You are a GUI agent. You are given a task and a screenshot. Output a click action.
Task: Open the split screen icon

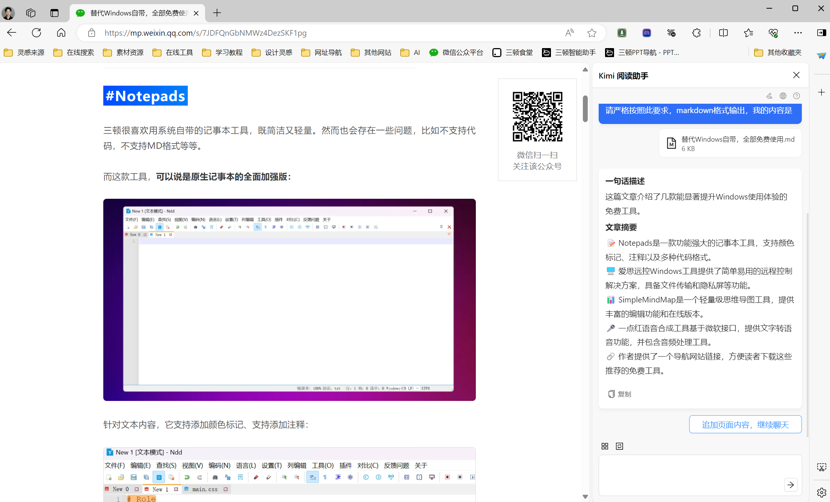pos(723,33)
